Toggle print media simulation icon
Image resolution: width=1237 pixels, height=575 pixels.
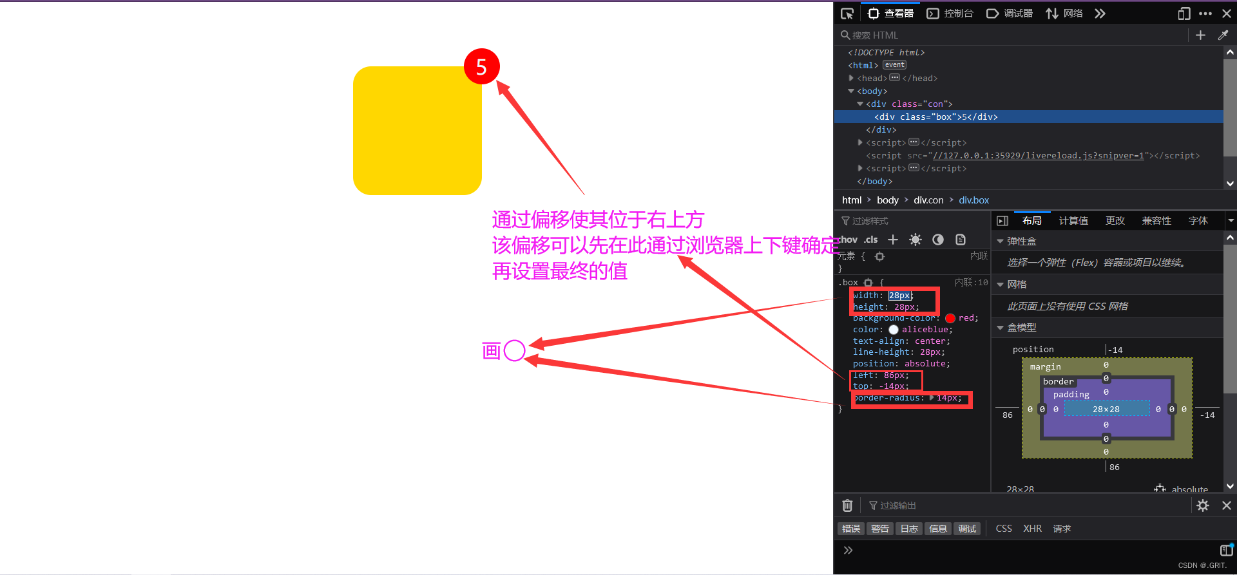(961, 240)
